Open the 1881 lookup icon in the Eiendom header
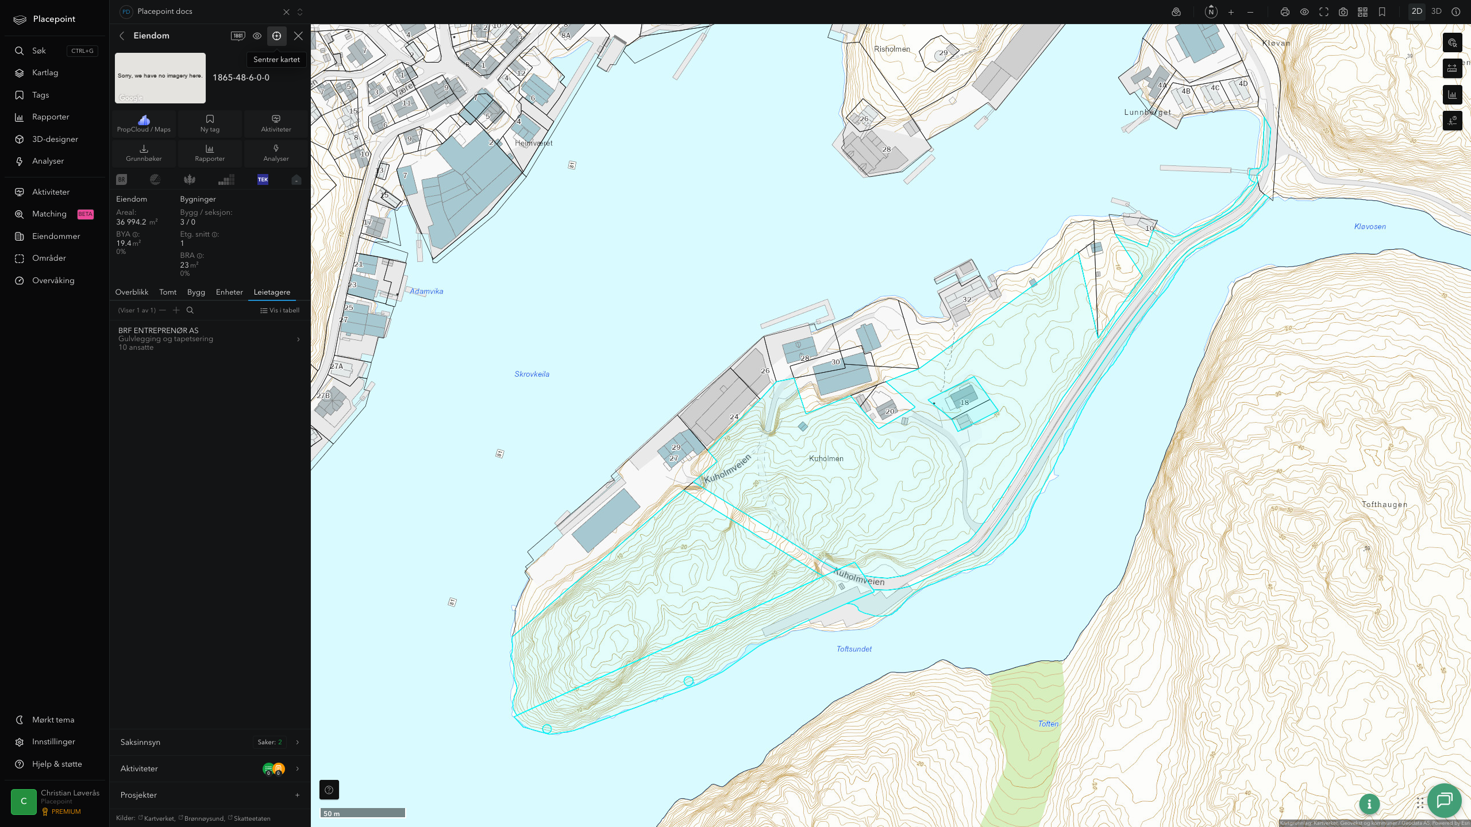This screenshot has width=1471, height=827. pyautogui.click(x=238, y=36)
